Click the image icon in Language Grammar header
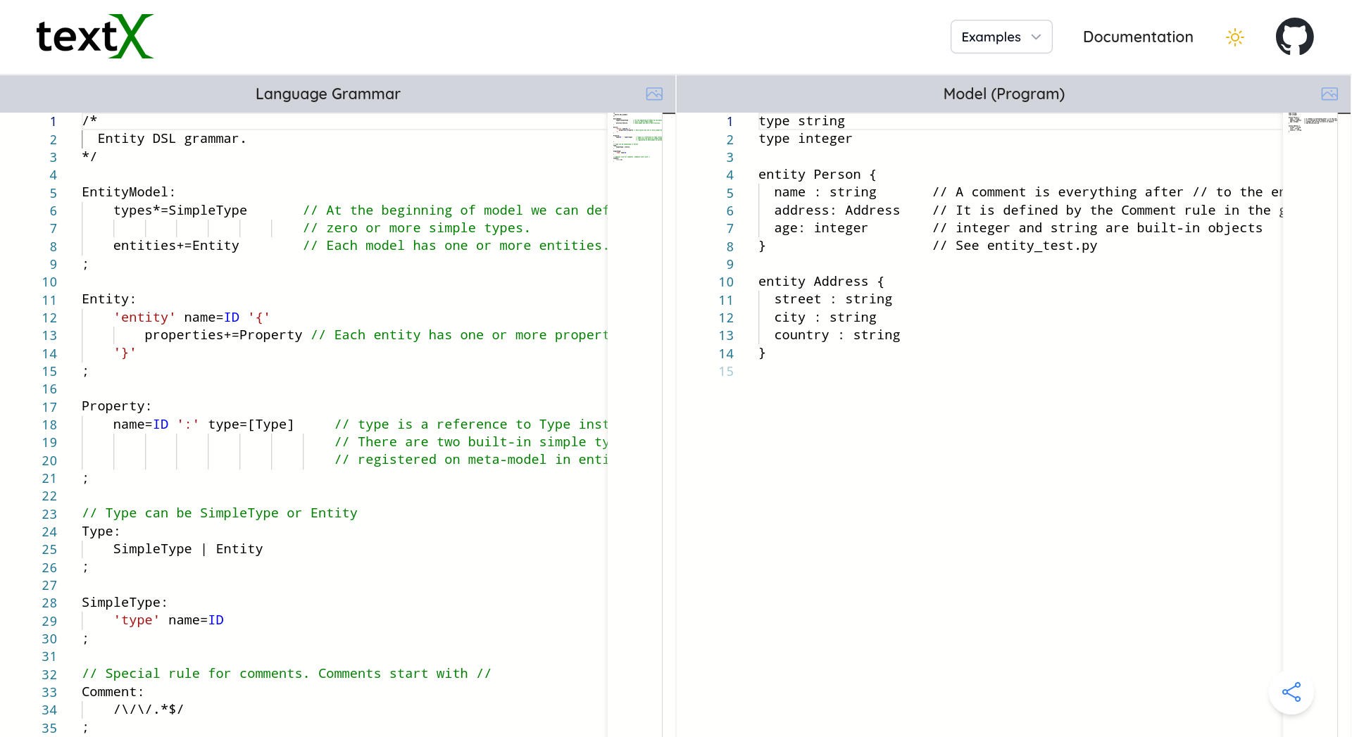The width and height of the screenshot is (1352, 737). point(654,94)
